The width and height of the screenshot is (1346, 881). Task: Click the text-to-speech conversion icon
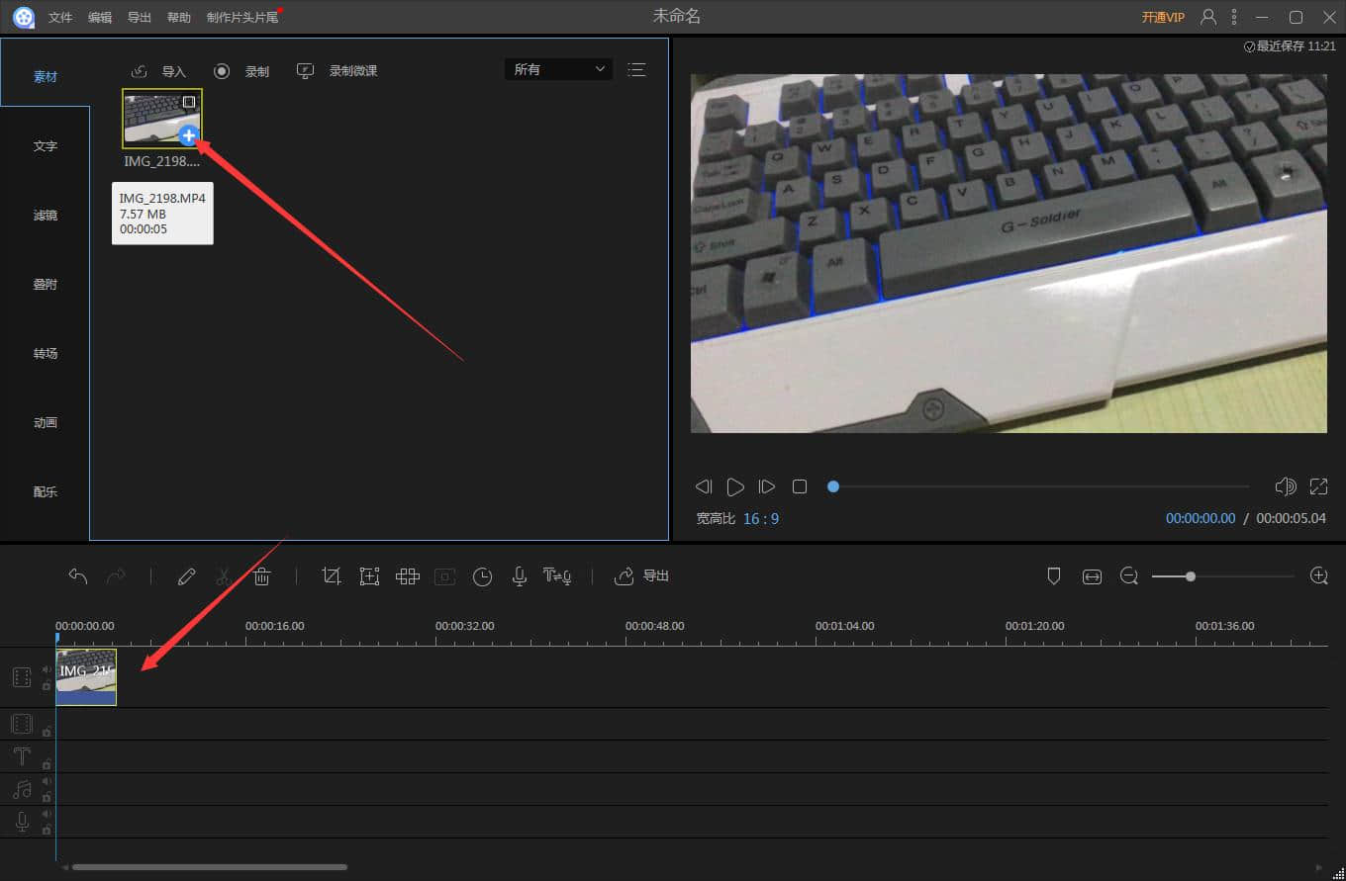point(556,576)
